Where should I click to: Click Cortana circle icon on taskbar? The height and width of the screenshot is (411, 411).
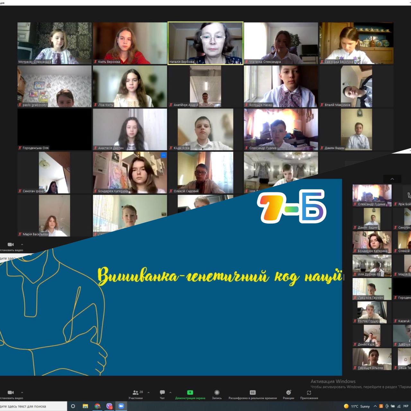point(73,406)
